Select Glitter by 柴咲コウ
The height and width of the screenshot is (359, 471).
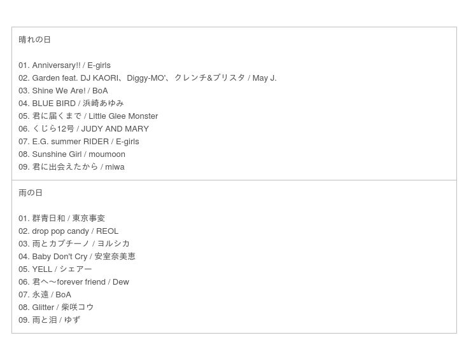coord(56,307)
